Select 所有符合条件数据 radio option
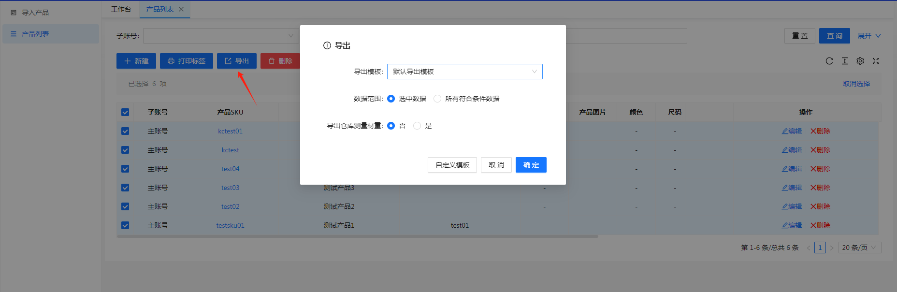The height and width of the screenshot is (292, 897). click(x=437, y=99)
